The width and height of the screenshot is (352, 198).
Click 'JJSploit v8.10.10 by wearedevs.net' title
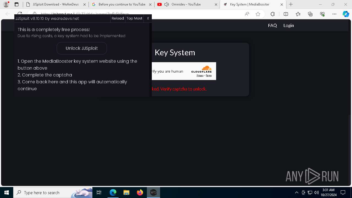point(47,18)
